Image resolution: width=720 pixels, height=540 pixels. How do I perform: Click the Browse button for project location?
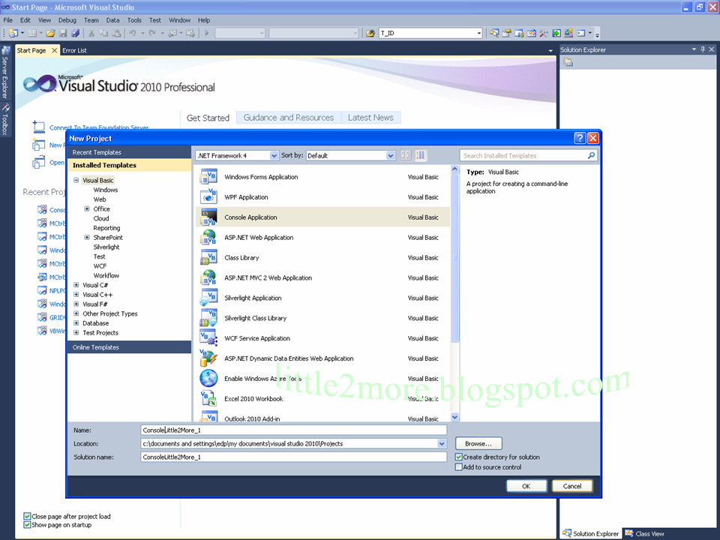coord(478,443)
